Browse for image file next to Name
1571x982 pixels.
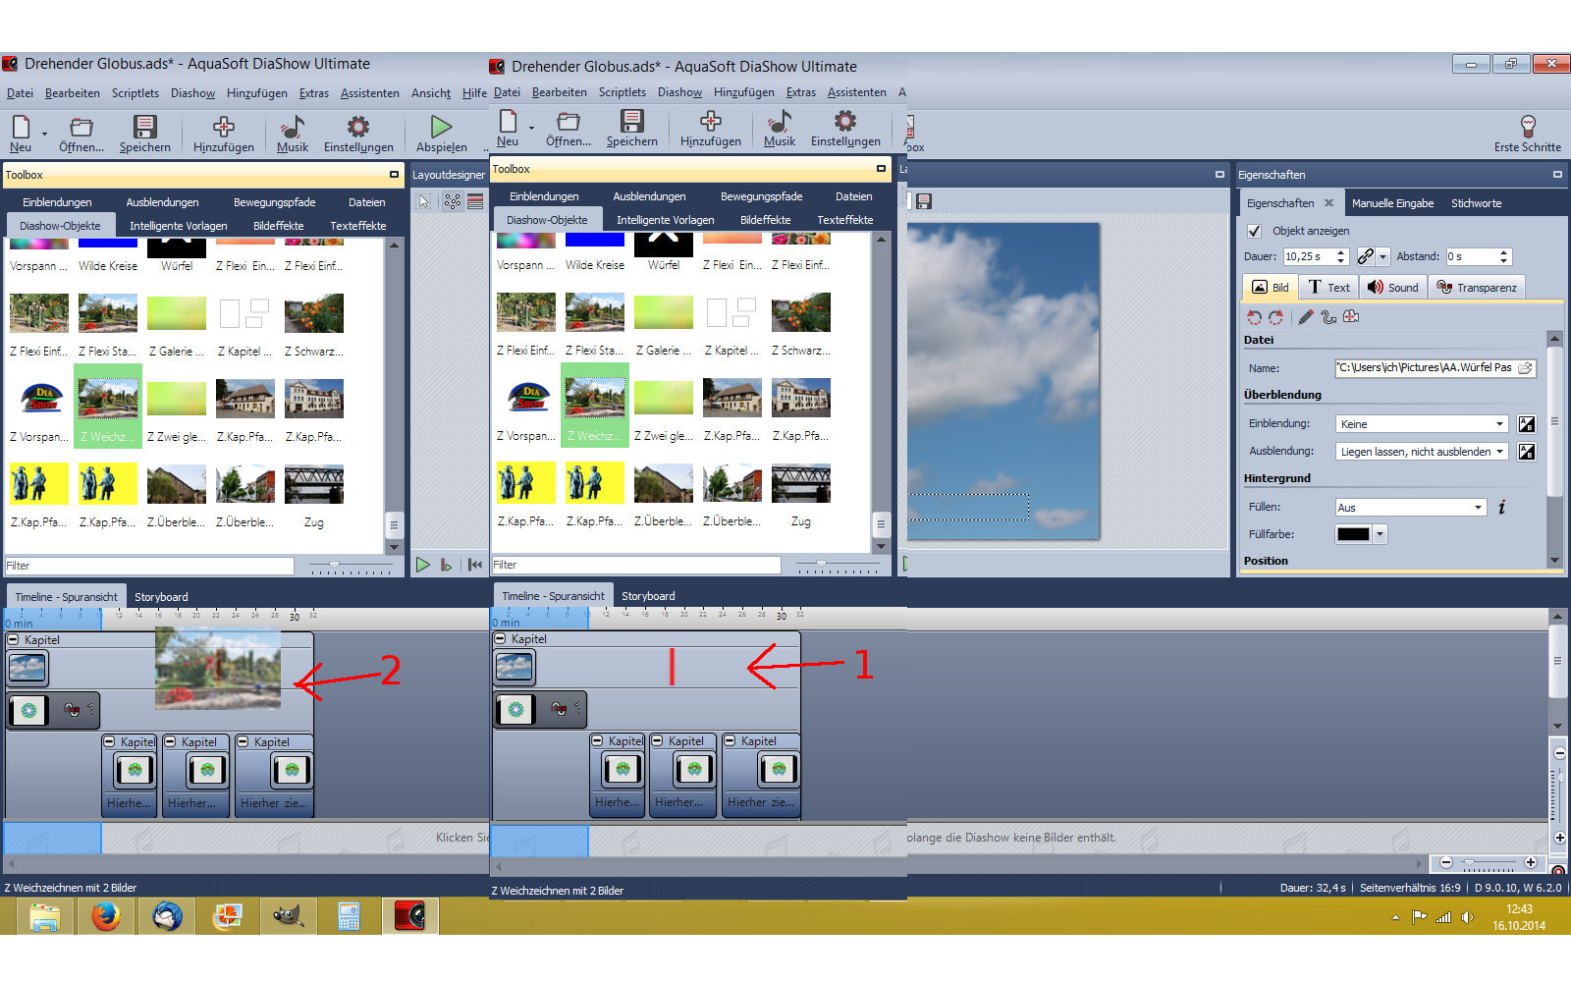click(x=1525, y=368)
